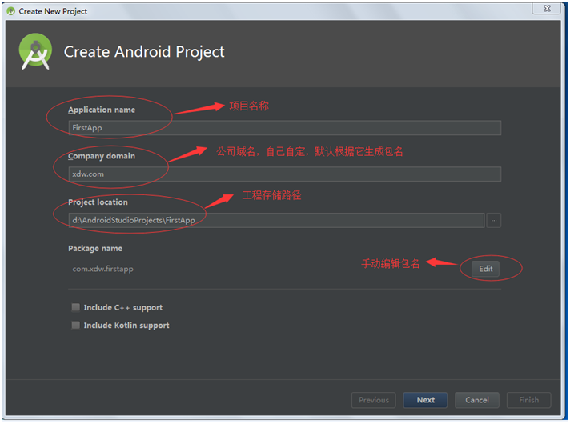The height and width of the screenshot is (424, 570).
Task: Click the Android Studio logo in header
Action: [35, 51]
